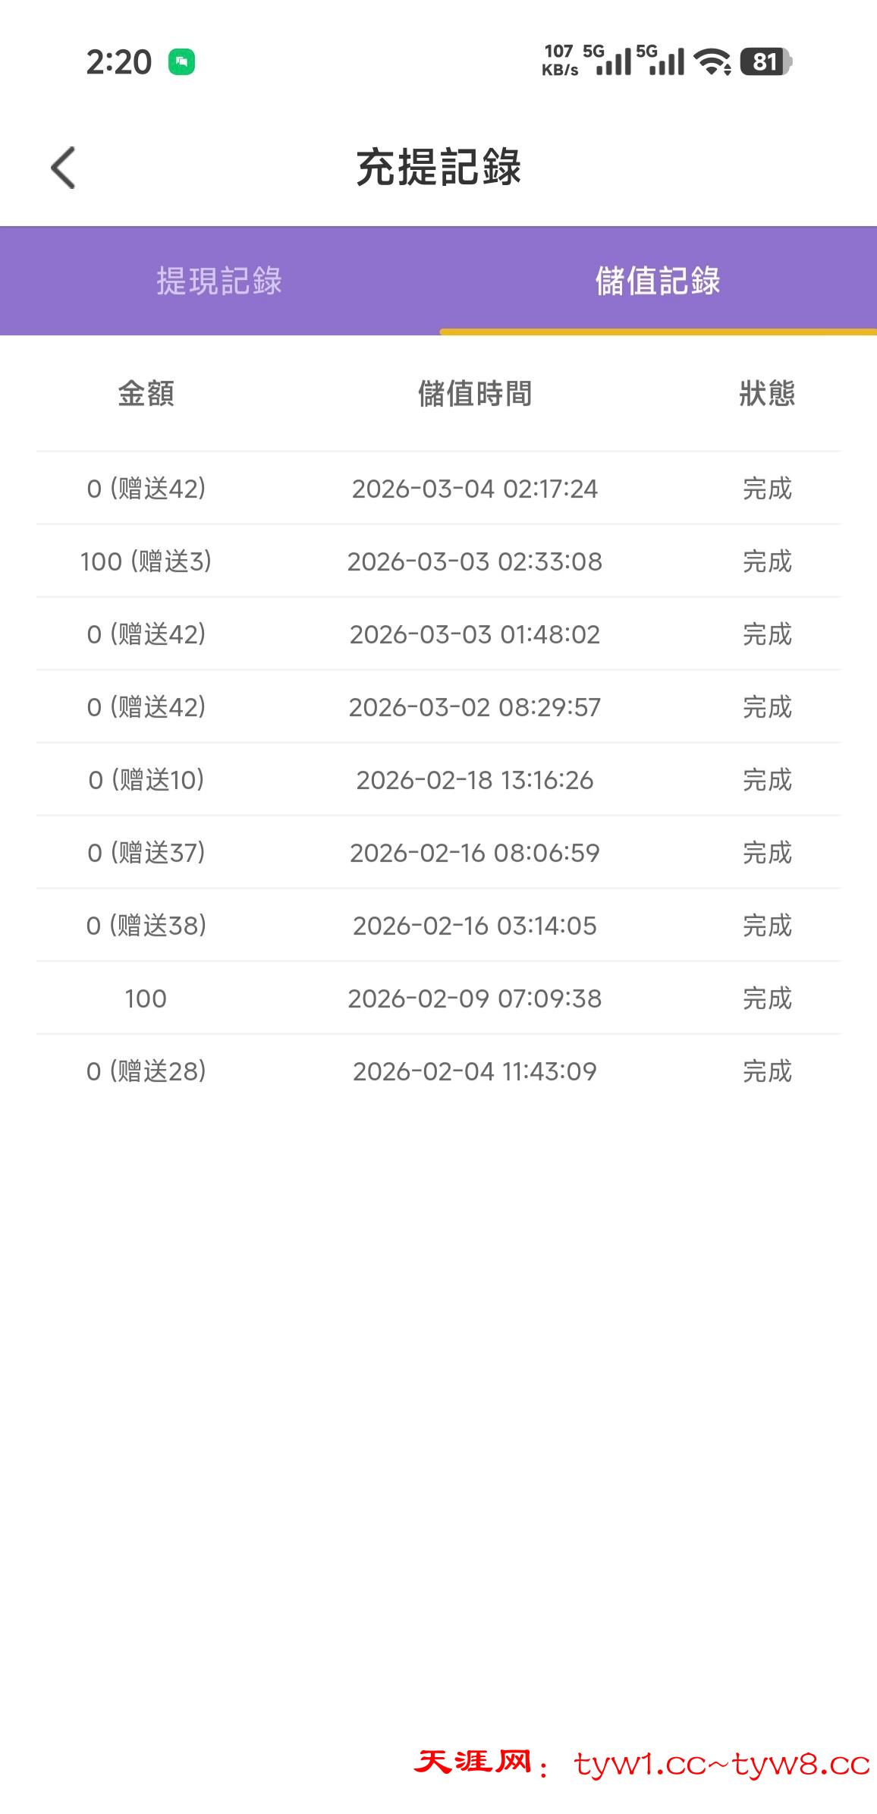This screenshot has width=877, height=1814.
Task: Tap the battery indicator showing 81
Action: 765,61
